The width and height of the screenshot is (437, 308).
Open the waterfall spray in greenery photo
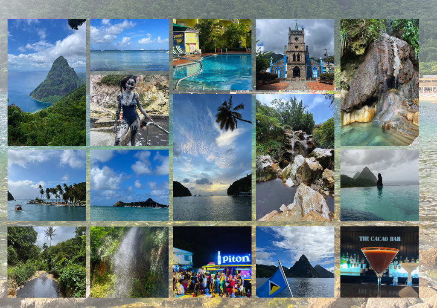click(129, 262)
